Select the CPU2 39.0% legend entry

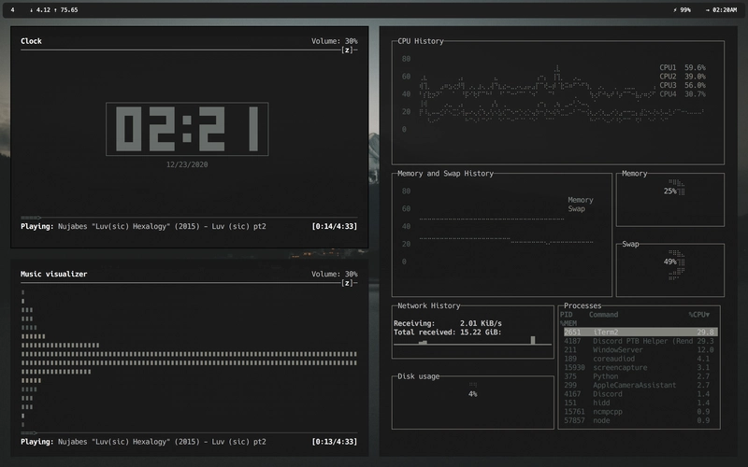683,77
